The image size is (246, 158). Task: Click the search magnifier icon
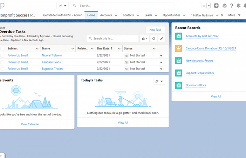click(x=75, y=6)
